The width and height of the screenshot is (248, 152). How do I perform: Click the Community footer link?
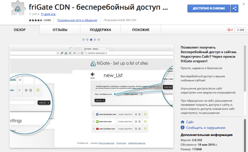[x=121, y=143]
